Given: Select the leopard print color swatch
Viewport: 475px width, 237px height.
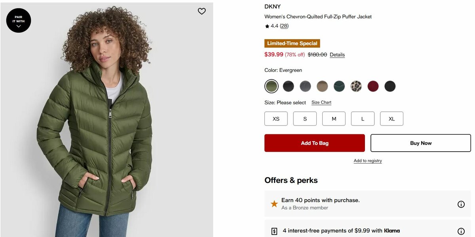Looking at the screenshot, I should [x=356, y=86].
